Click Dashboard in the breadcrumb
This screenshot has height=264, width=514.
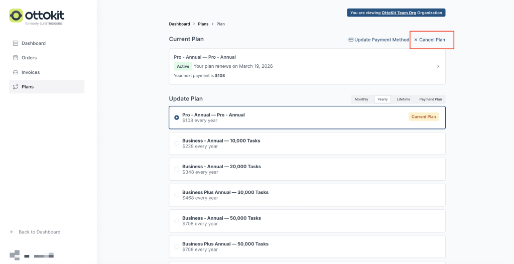click(179, 24)
